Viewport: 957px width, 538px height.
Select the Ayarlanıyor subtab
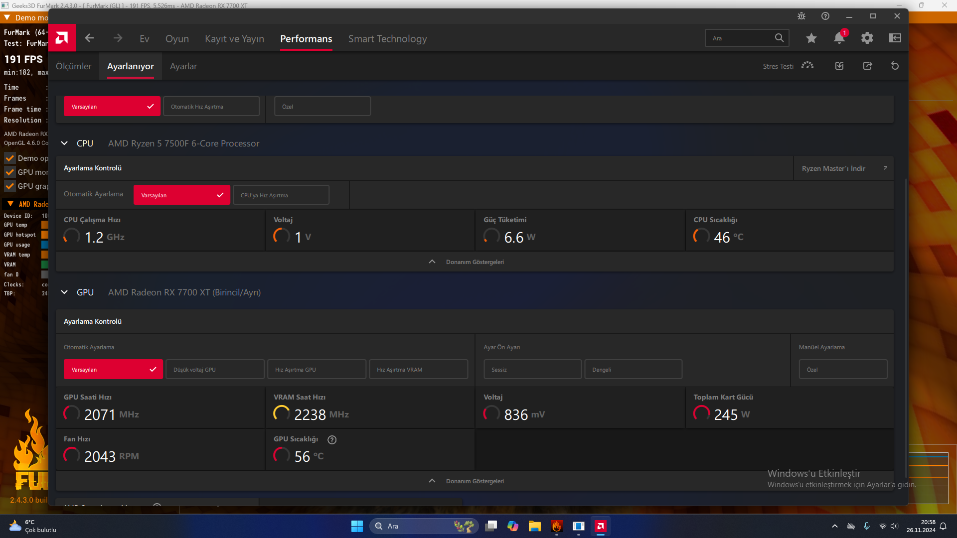coord(131,66)
